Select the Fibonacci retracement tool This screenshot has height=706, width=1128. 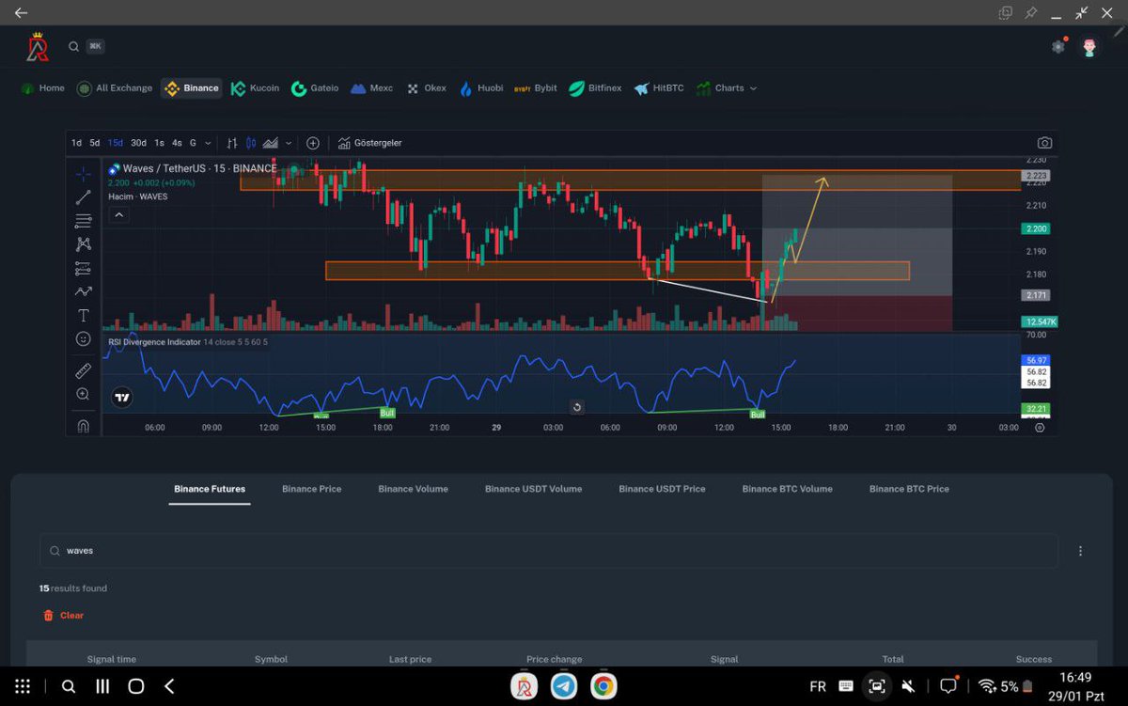pyautogui.click(x=84, y=221)
